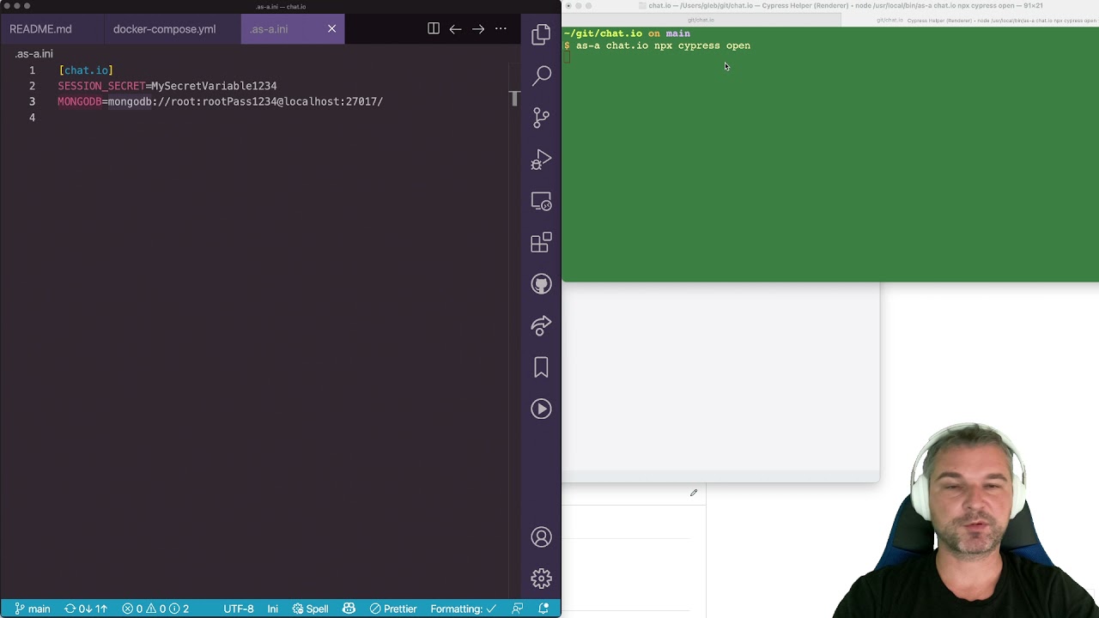Synchronize changes in status bar
The width and height of the screenshot is (1099, 618).
(x=86, y=609)
